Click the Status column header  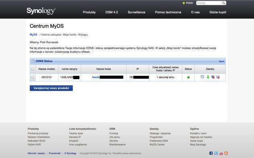[x=188, y=69]
